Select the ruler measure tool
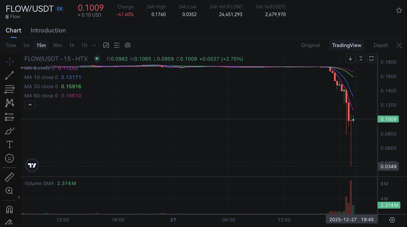This screenshot has width=407, height=227. point(9,177)
